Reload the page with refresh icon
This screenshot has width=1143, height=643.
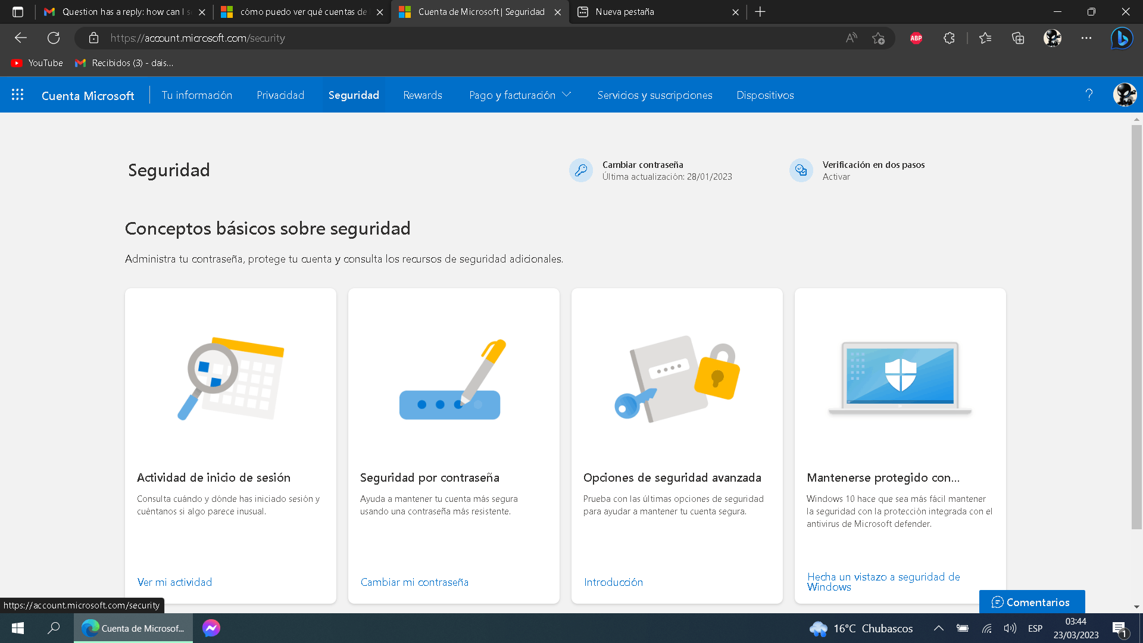[x=54, y=38]
